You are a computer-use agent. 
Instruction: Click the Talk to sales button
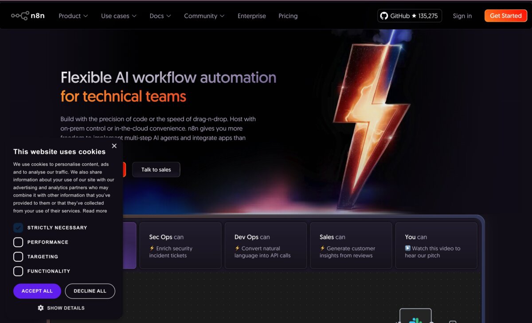tap(156, 169)
